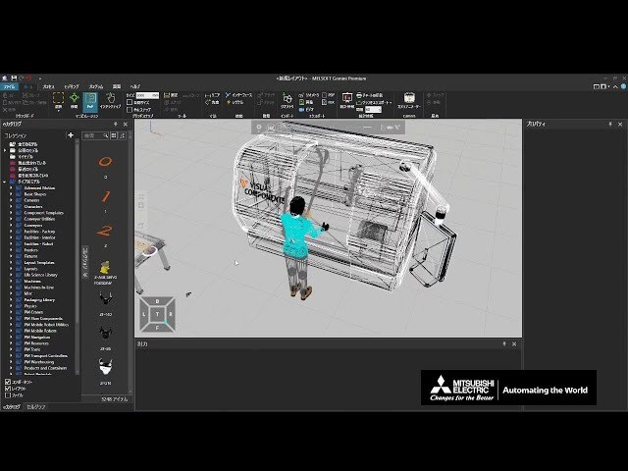The image size is (628, 471).
Task: Toggle the first checkbox below the catalog tree
Action: pyautogui.click(x=8, y=382)
